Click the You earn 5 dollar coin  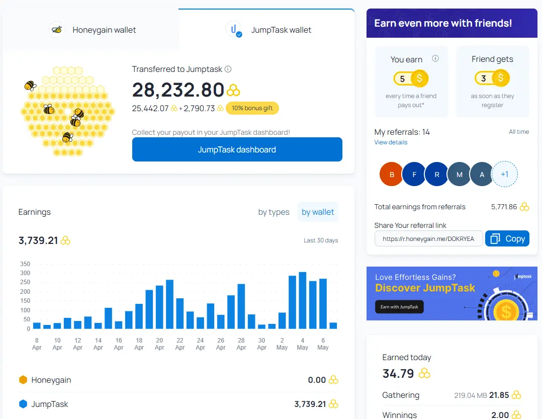[x=411, y=78]
